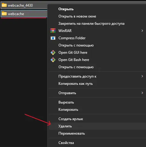Choose Открыть from the context menu
Viewport: 146px width, 147px height.
[66, 9]
